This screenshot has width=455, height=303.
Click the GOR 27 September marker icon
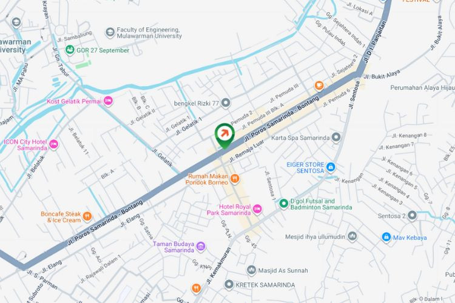point(70,50)
